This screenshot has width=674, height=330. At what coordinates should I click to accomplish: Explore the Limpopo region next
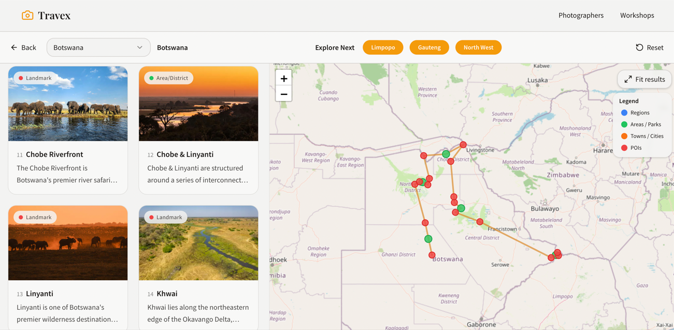(383, 48)
